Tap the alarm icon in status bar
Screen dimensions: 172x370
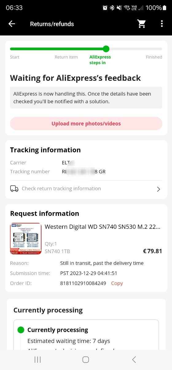105,8
